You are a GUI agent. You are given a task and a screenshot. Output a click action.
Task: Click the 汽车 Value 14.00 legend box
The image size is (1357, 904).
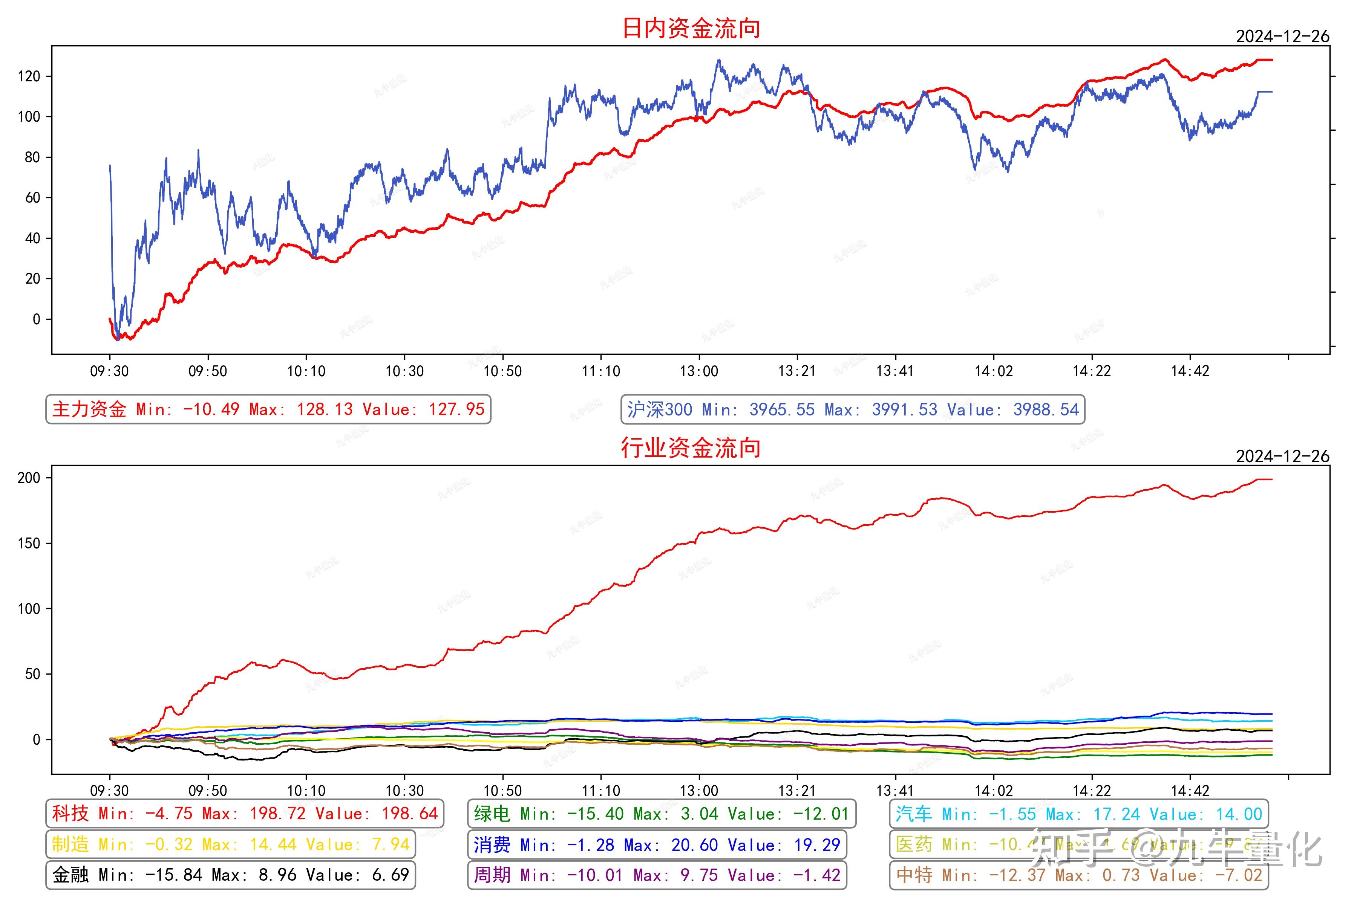pyautogui.click(x=1079, y=814)
